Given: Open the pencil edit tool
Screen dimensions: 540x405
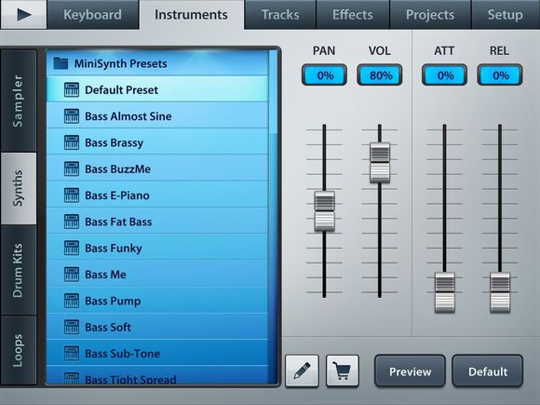Looking at the screenshot, I should (302, 371).
